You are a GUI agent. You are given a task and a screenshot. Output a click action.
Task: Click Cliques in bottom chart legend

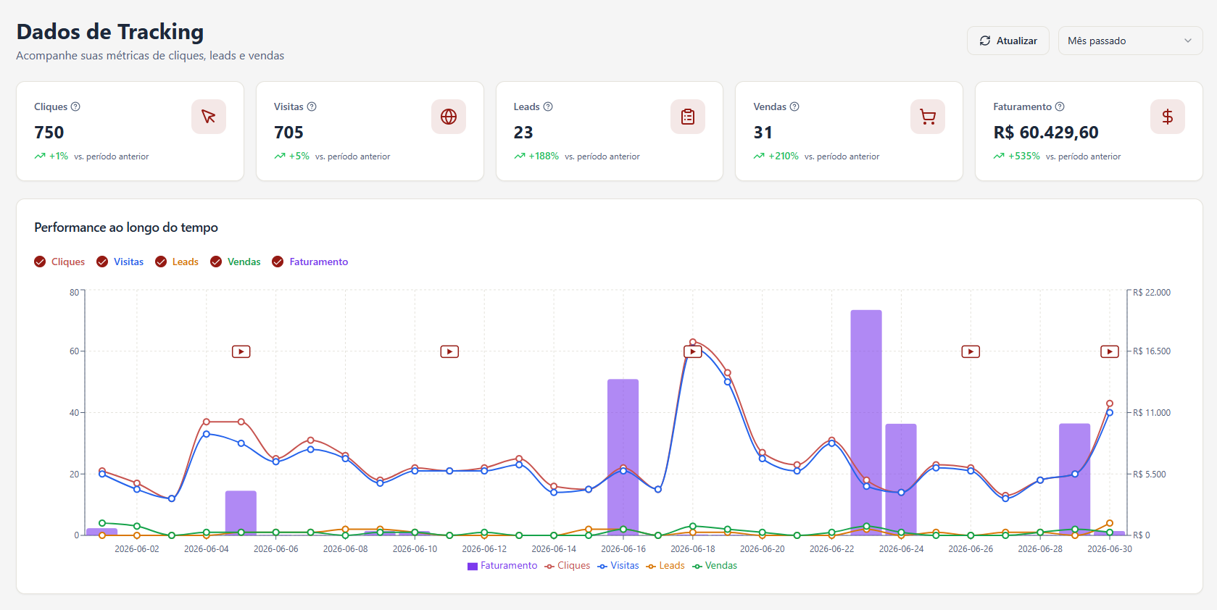(568, 566)
